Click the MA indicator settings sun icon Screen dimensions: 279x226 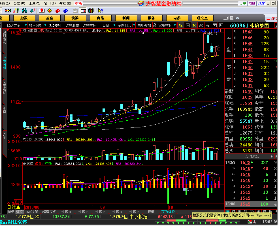[8, 30]
